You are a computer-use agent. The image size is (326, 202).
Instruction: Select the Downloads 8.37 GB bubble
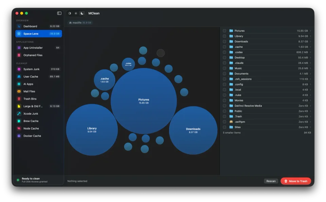(x=193, y=130)
